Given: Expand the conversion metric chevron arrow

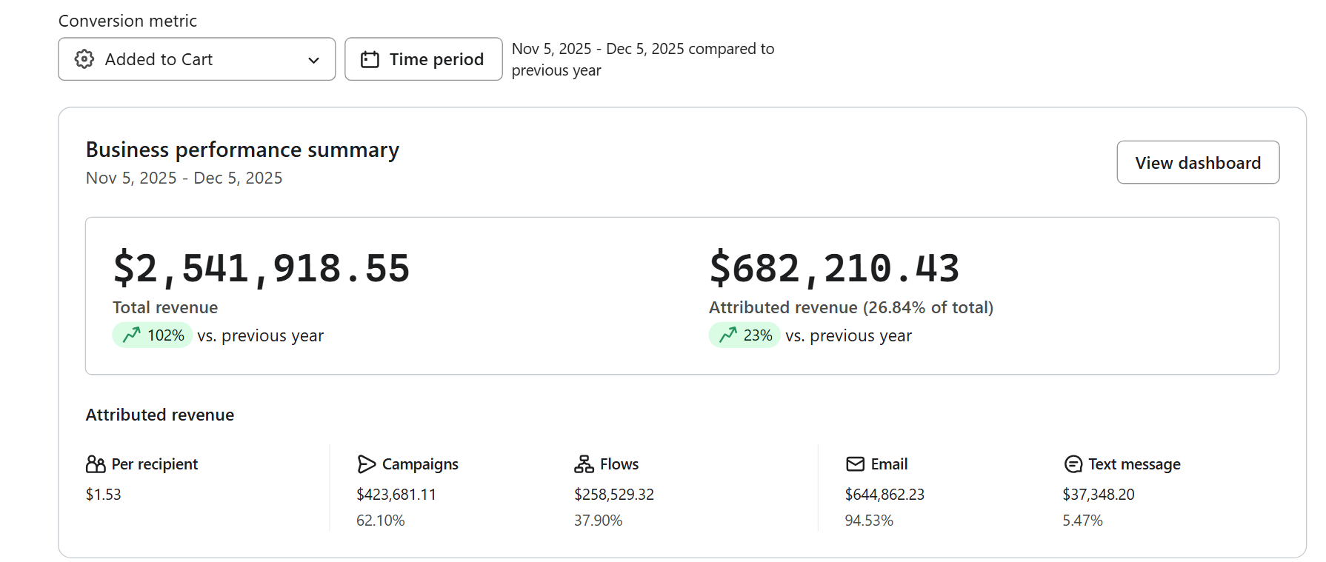Looking at the screenshot, I should click(x=313, y=60).
